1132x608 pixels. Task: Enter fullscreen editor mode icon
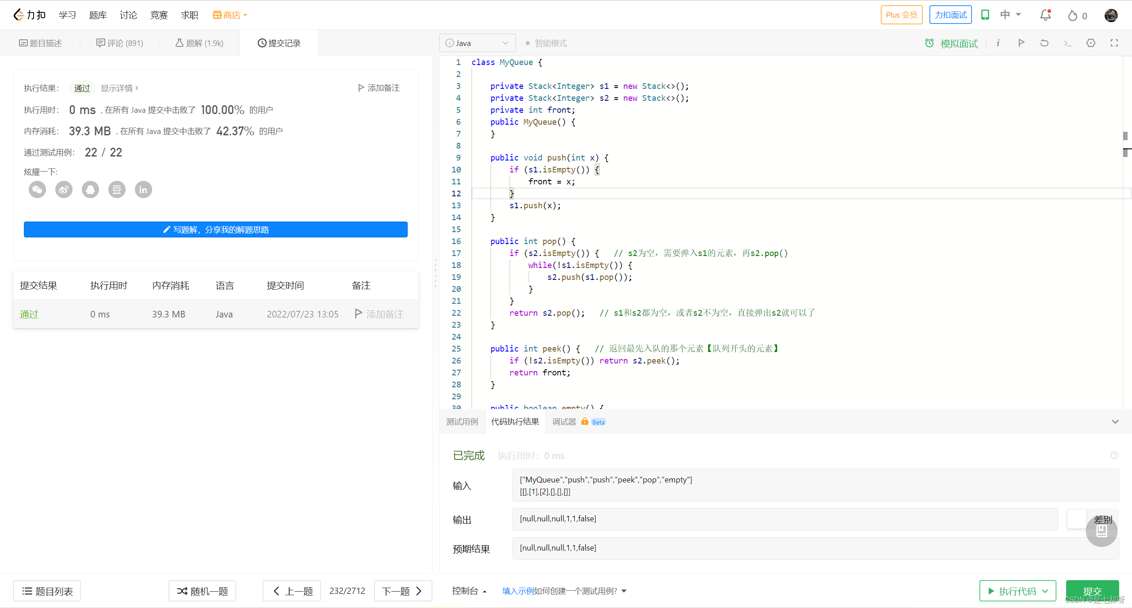[1114, 43]
